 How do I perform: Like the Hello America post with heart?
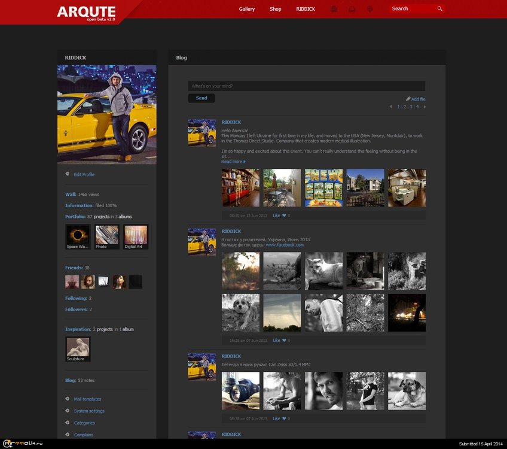[x=284, y=216]
